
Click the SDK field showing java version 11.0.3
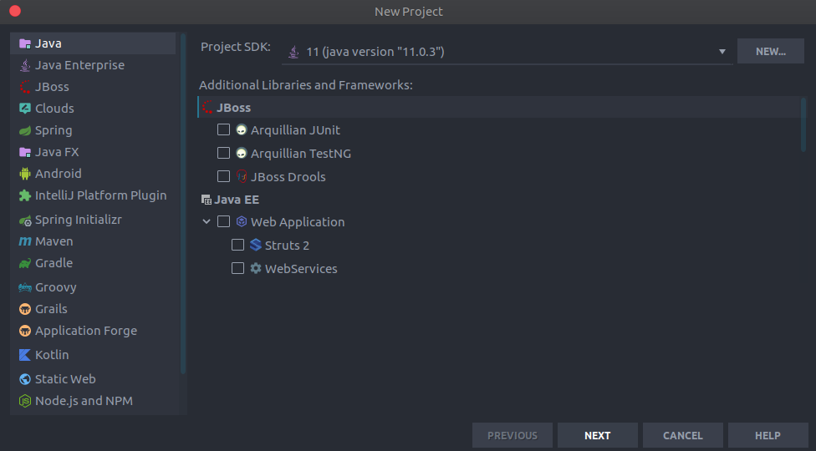[x=507, y=52]
